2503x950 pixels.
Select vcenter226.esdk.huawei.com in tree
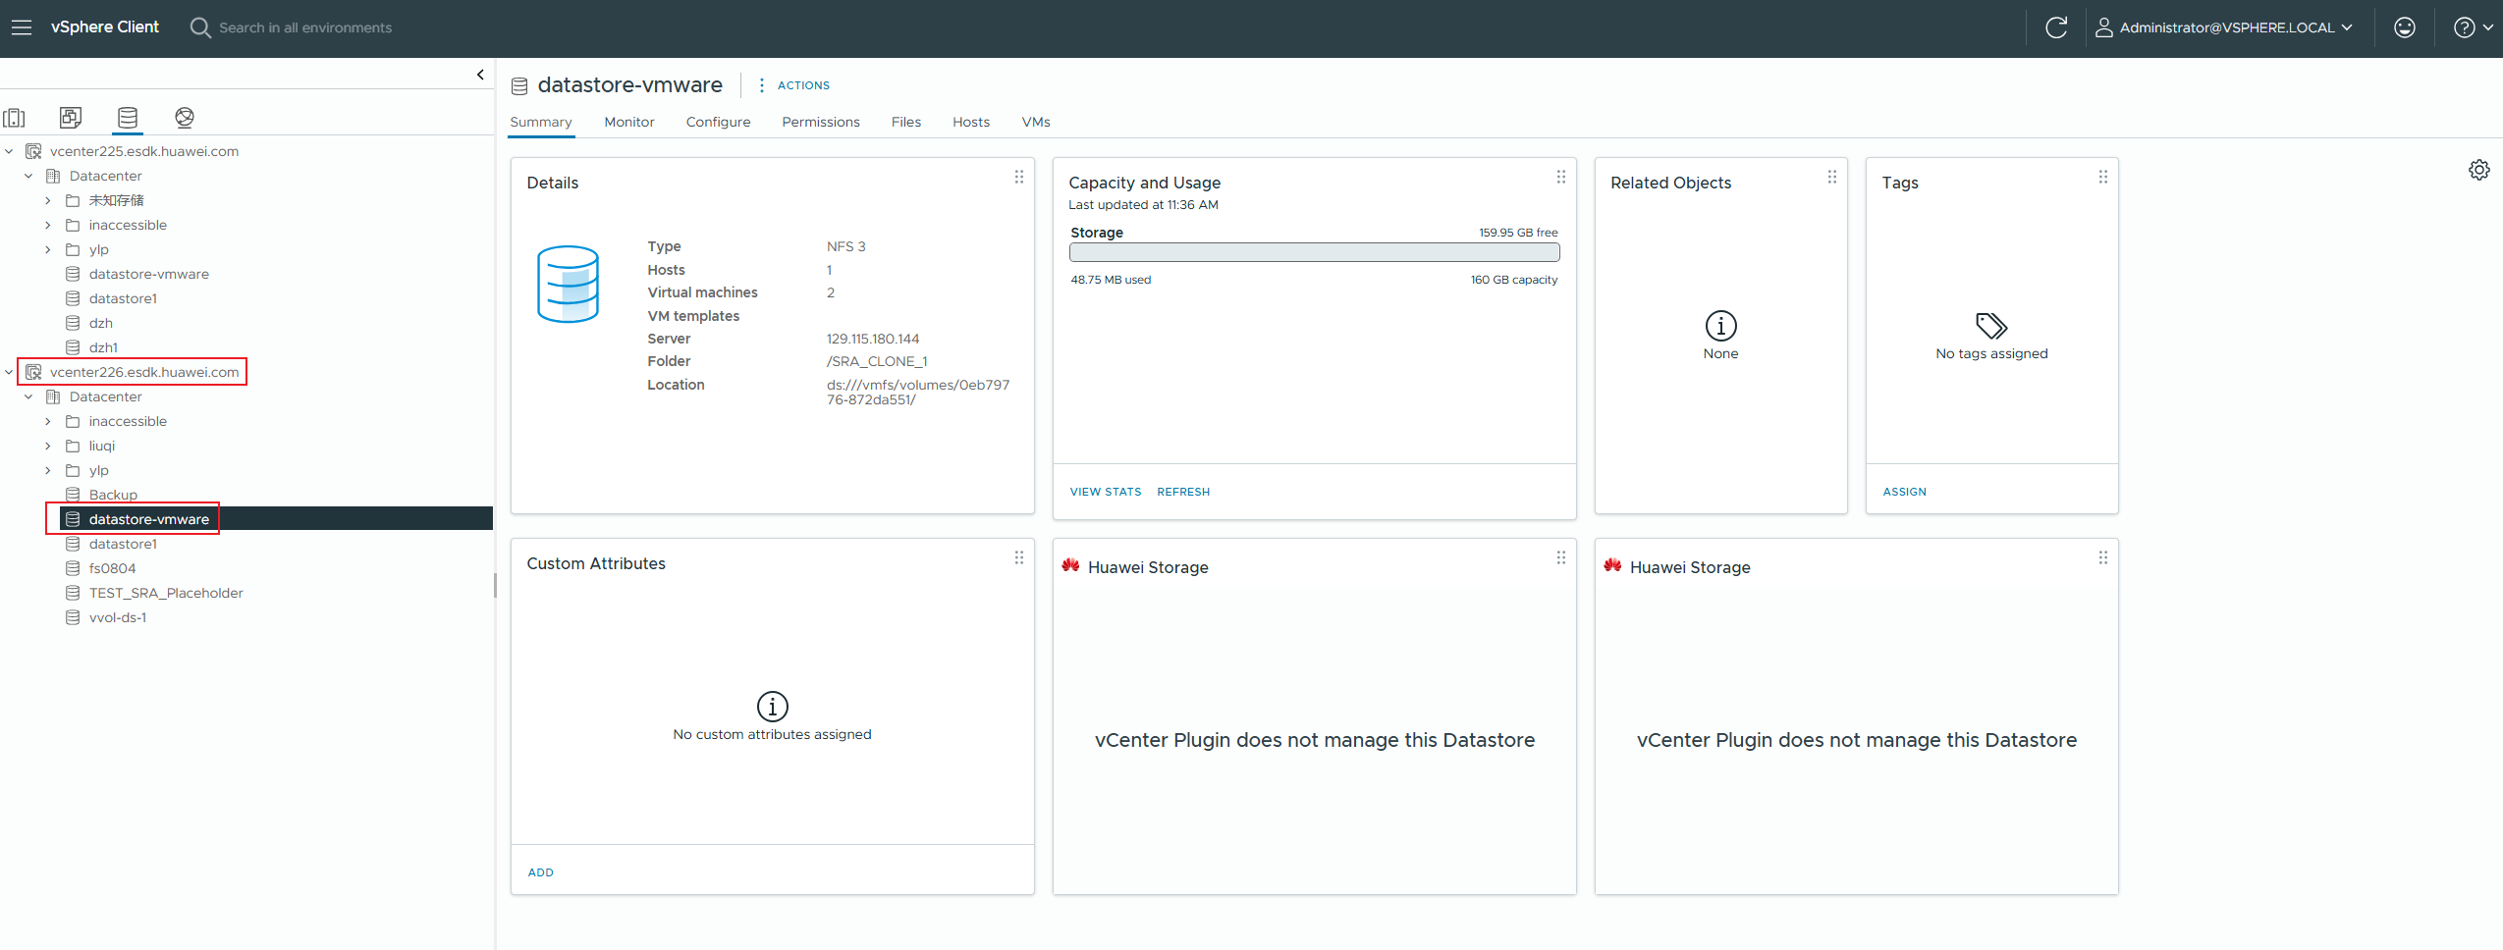pos(144,372)
